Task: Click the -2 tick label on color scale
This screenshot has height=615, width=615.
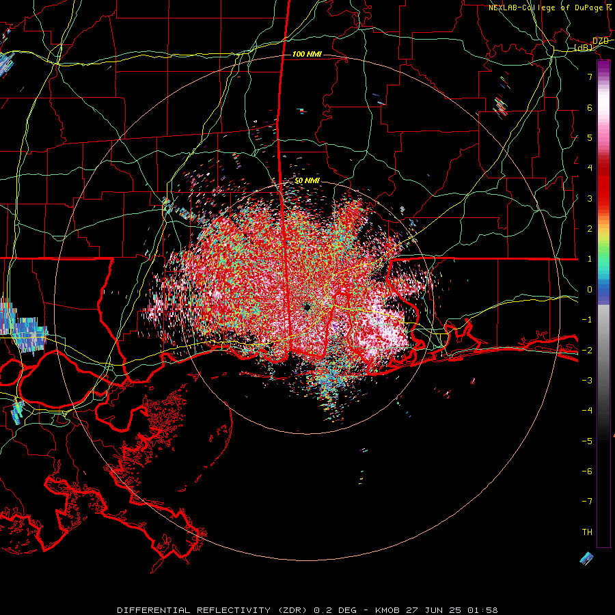Action: [x=587, y=350]
